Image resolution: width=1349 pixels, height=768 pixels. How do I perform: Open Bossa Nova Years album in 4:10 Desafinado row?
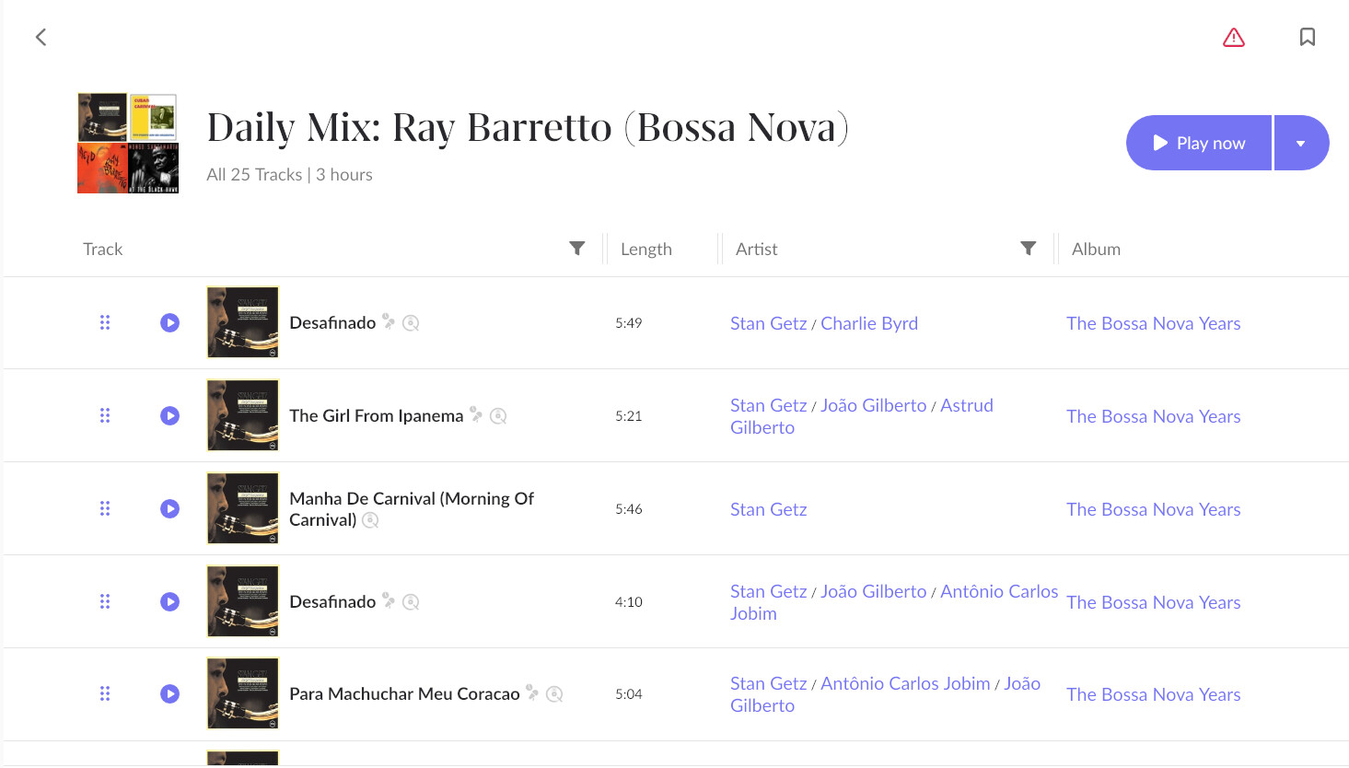[1154, 602]
